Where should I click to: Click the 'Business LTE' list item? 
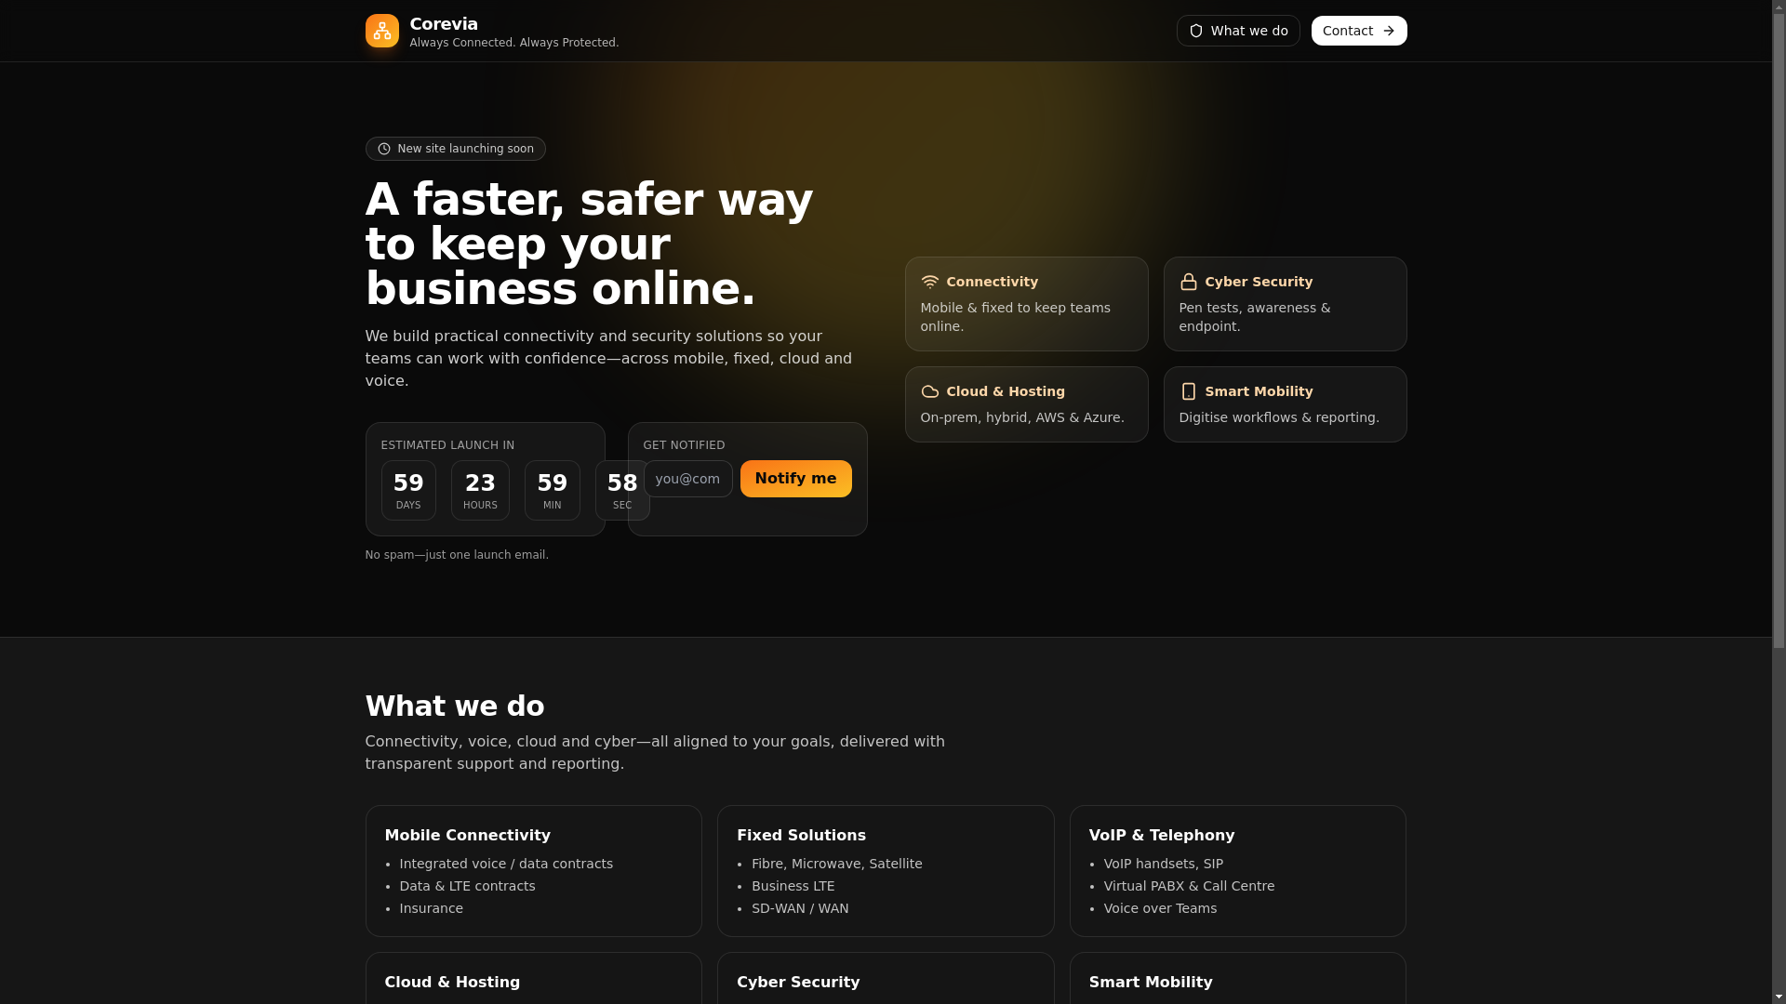793,886
